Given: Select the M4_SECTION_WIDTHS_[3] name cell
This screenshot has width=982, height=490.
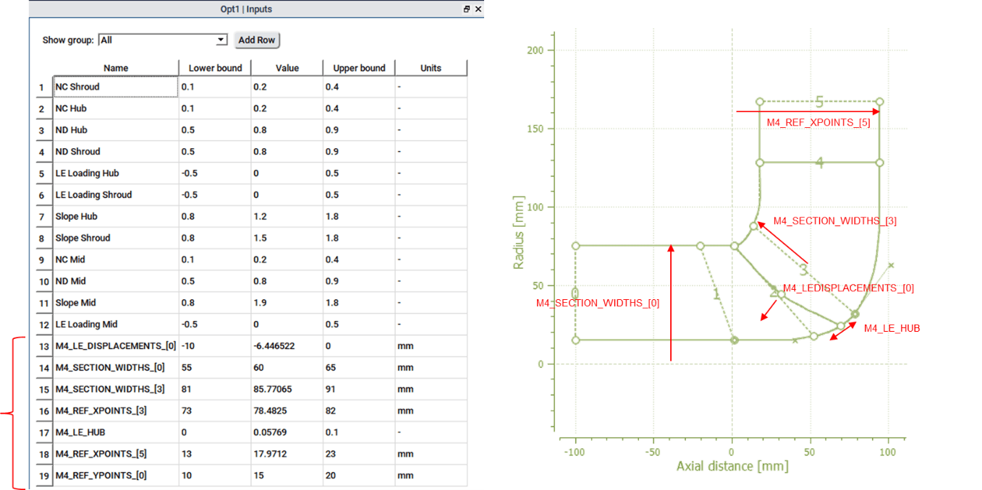Looking at the screenshot, I should 116,389.
